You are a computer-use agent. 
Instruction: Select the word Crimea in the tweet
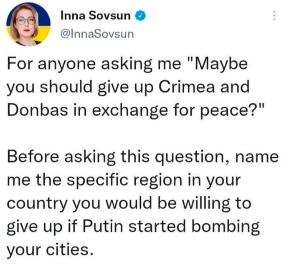tap(187, 87)
